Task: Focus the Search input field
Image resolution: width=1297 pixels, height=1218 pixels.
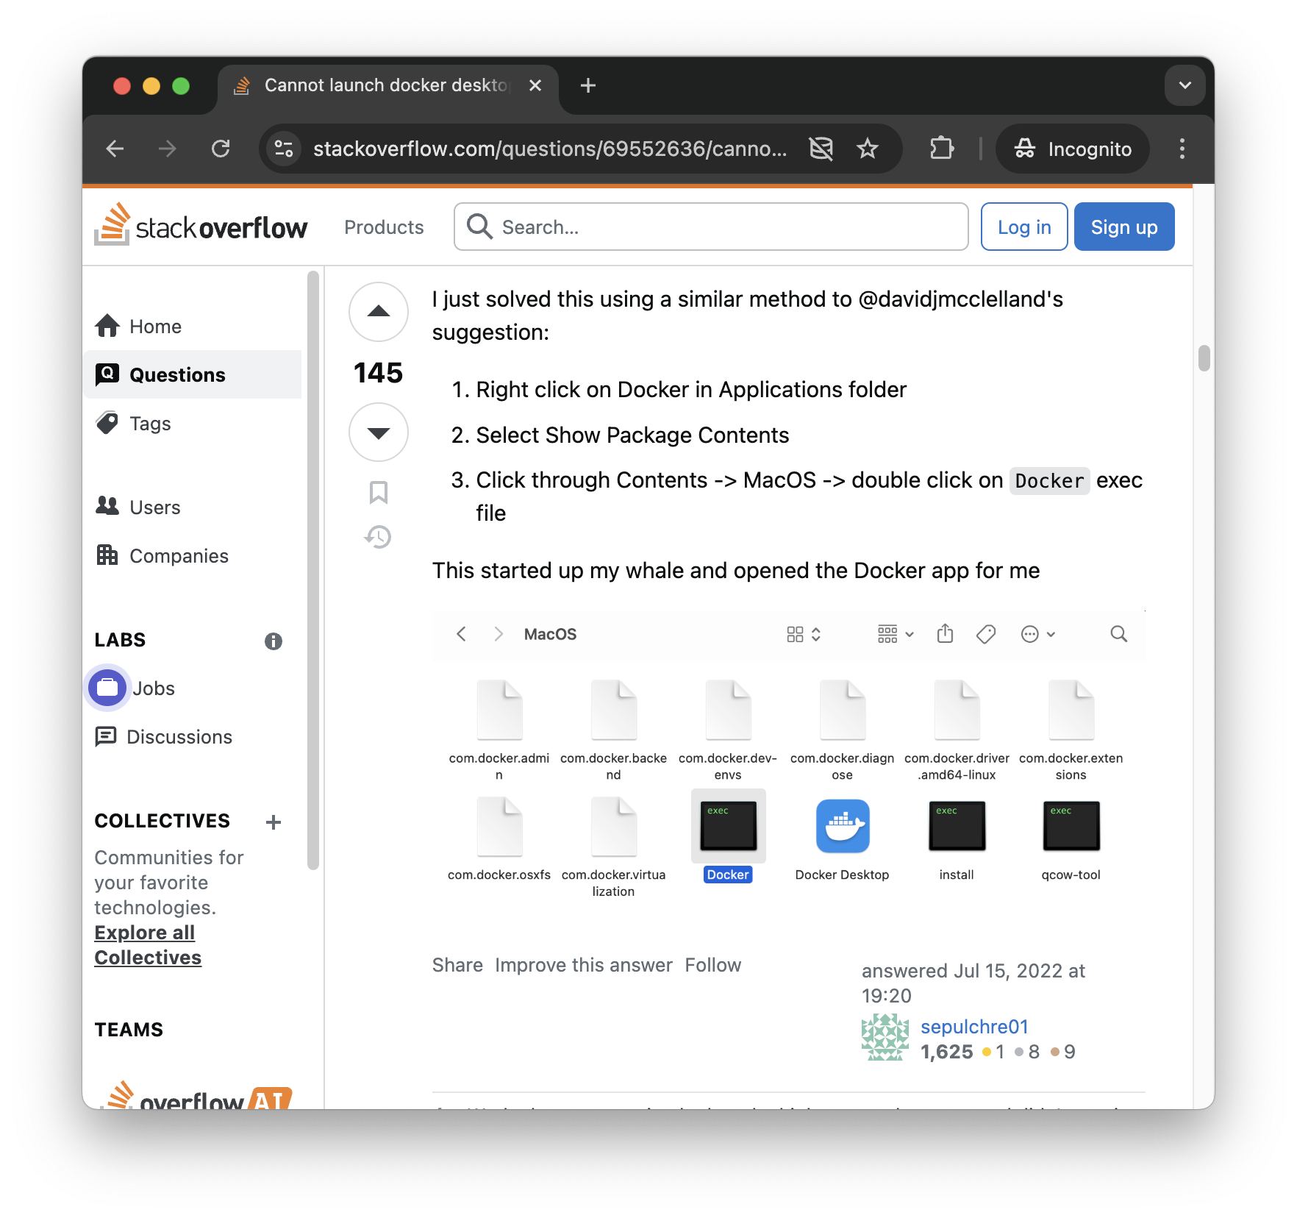Action: pos(728,227)
